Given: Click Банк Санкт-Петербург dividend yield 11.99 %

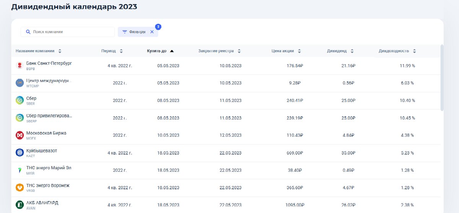Looking at the screenshot, I should [407, 66].
